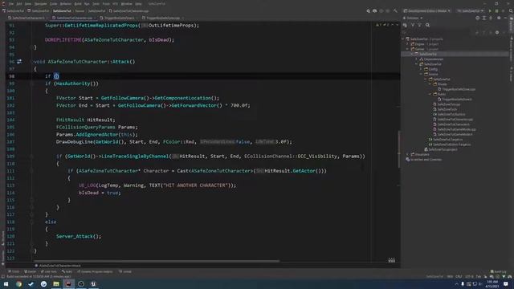
Task: Select the highlighted SafeZoneTut project row
Action: 455,54
